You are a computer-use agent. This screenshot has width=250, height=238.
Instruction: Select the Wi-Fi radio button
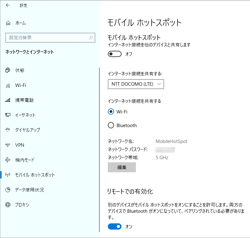coord(111,112)
